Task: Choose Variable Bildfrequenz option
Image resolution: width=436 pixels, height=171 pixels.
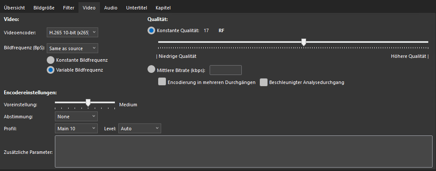Action: (x=50, y=70)
